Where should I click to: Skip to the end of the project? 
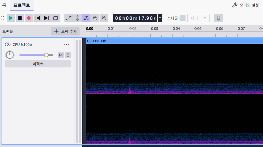tap(47, 18)
